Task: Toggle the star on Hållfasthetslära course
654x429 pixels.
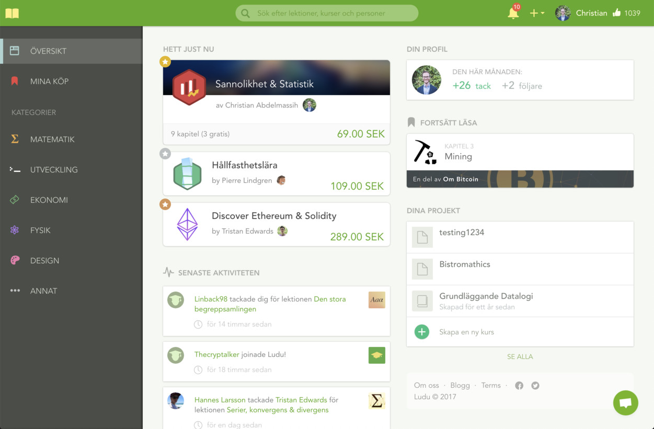Action: (x=165, y=154)
